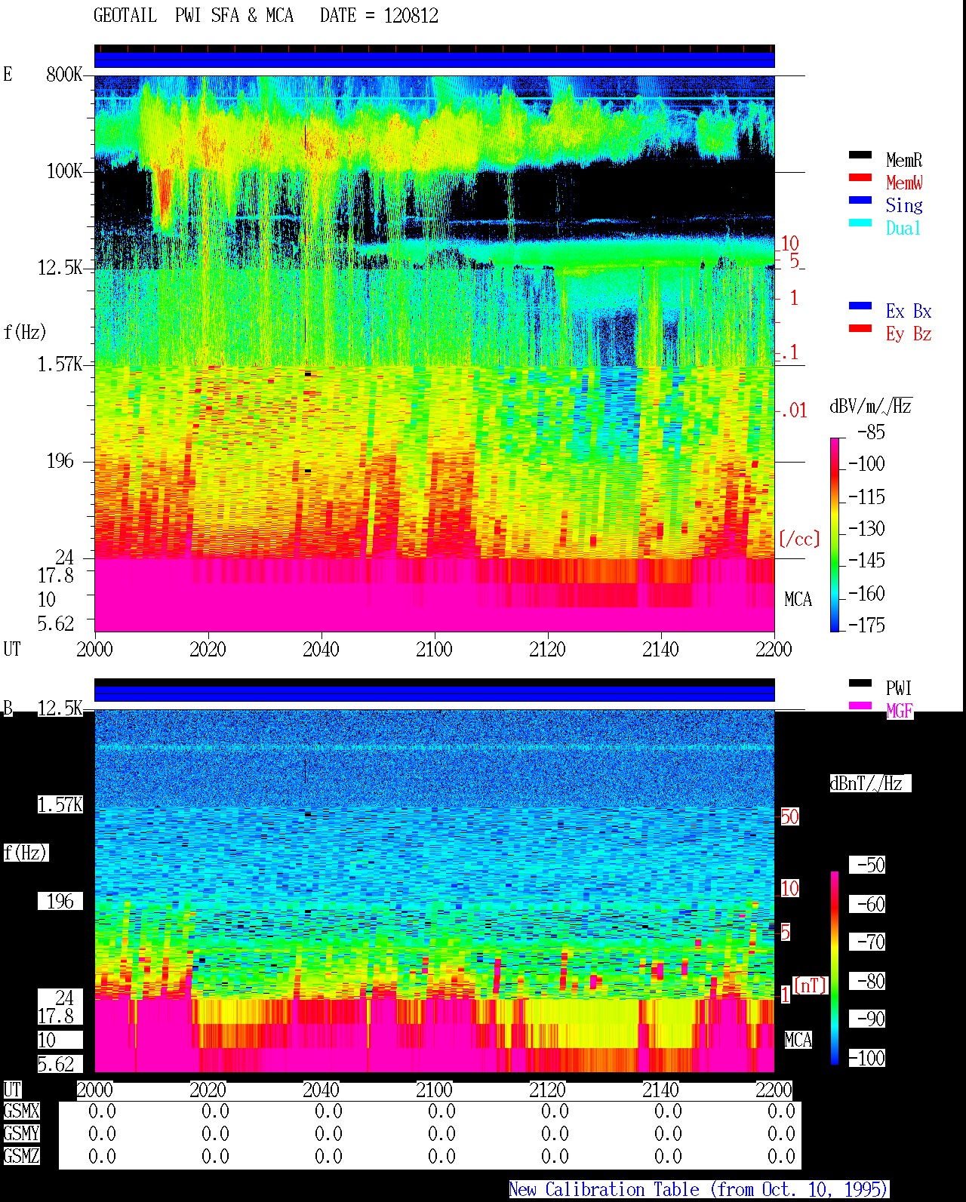Click the red MemW legend swatch

click(x=860, y=177)
